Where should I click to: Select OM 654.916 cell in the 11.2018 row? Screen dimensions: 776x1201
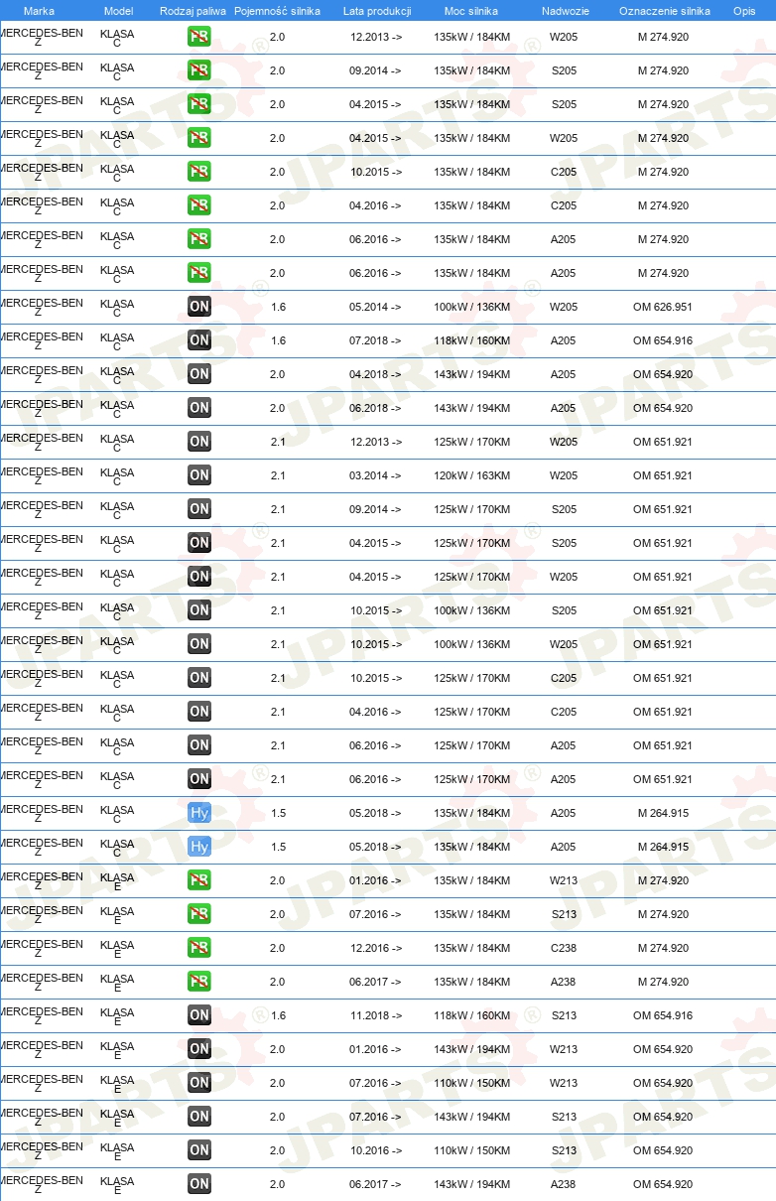point(663,1016)
